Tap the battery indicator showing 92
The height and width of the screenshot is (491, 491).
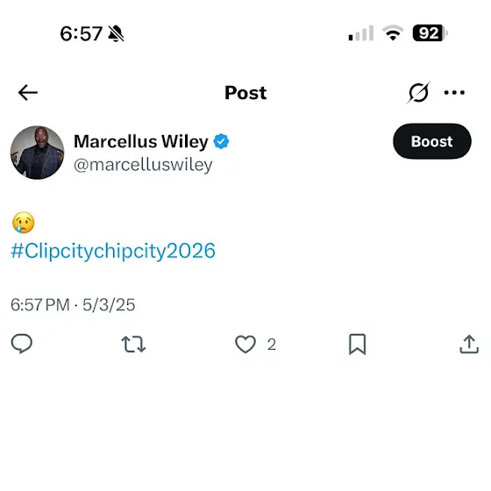(430, 33)
